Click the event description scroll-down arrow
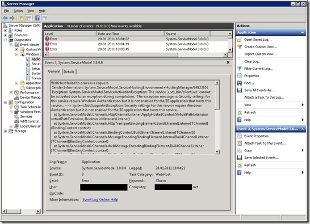This screenshot has height=224, width=310. pos(217,152)
